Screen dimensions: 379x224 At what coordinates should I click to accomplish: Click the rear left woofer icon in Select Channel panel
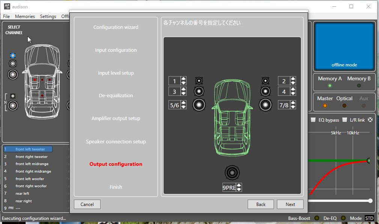click(13, 105)
